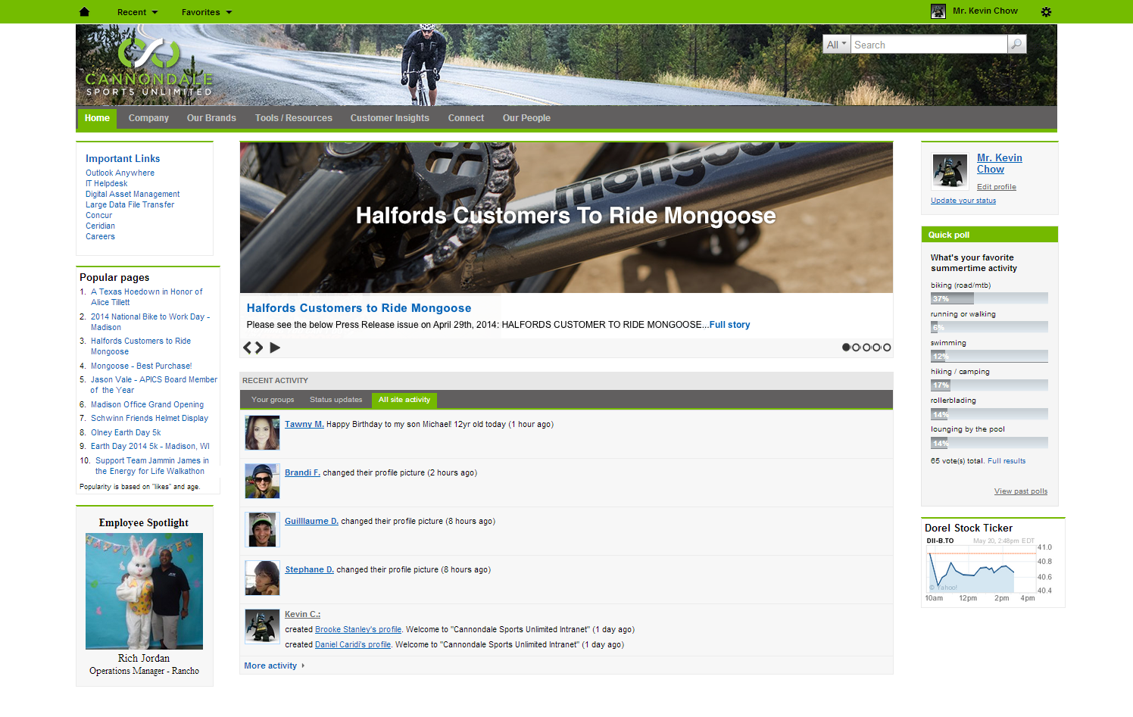Open Daniel Caridi's profile link

353,645
